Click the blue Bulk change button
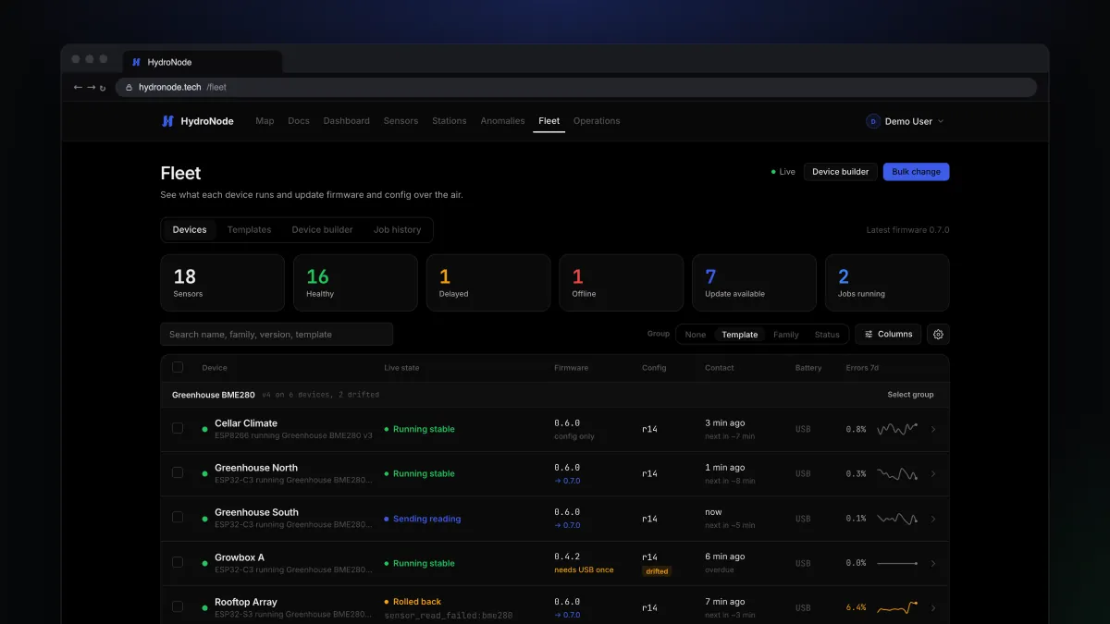The image size is (1110, 624). coord(916,172)
